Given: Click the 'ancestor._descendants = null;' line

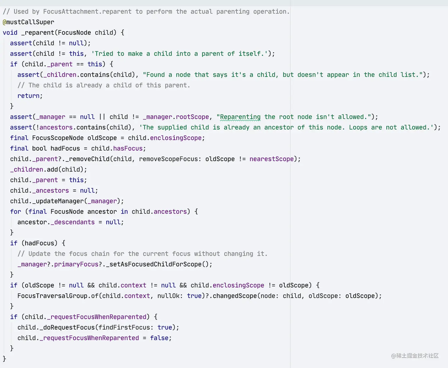Looking at the screenshot, I should pos(71,222).
